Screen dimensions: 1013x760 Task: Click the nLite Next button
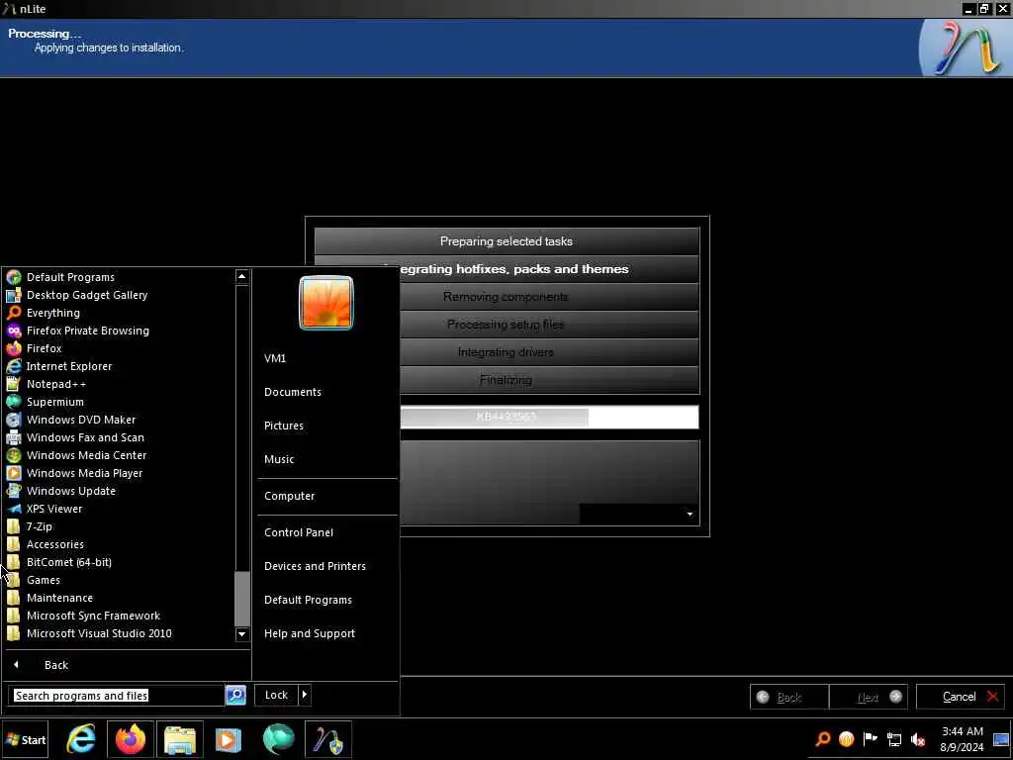tap(869, 697)
